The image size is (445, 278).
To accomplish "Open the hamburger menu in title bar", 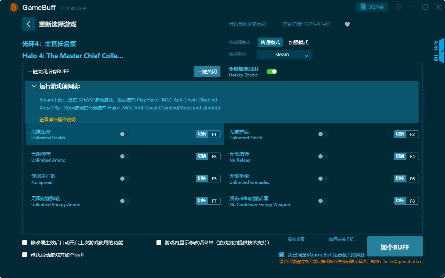I will pos(398,7).
